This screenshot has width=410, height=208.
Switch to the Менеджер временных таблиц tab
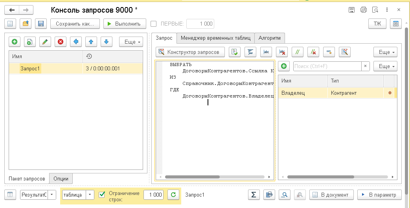[x=215, y=38]
